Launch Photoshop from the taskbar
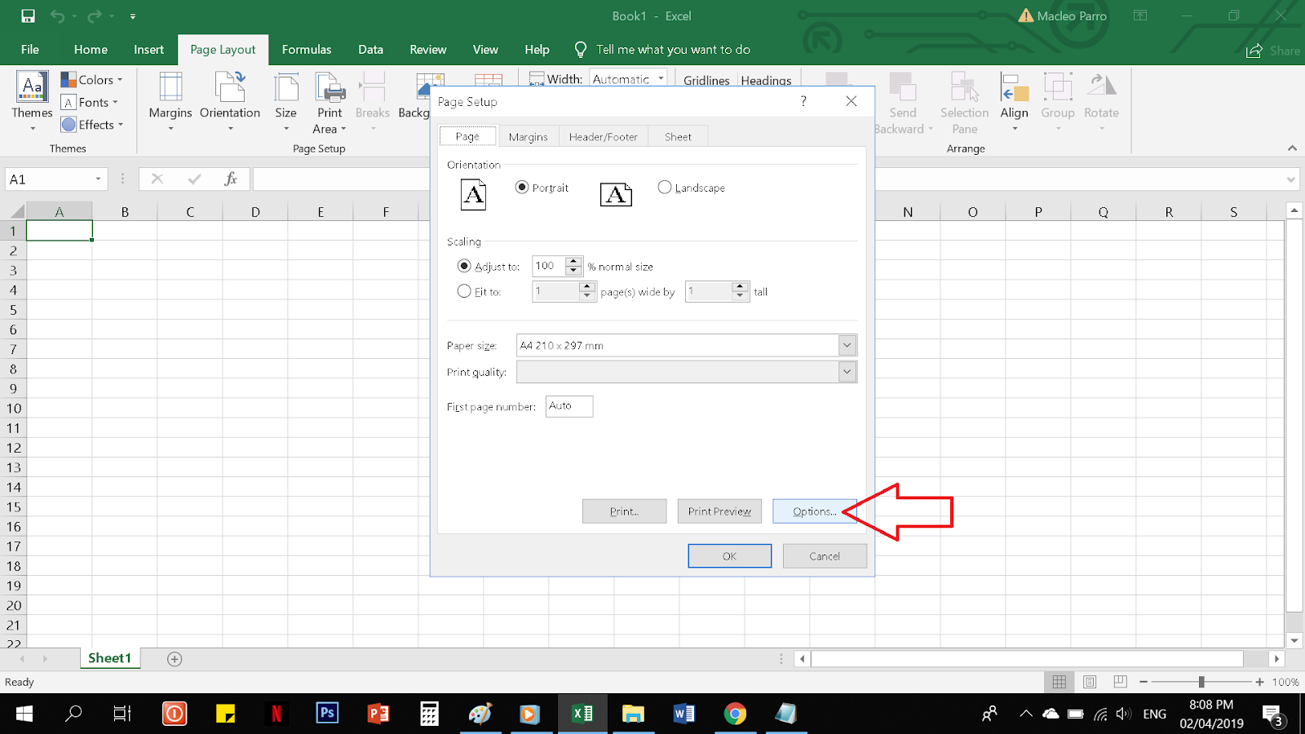1305x734 pixels. point(326,714)
